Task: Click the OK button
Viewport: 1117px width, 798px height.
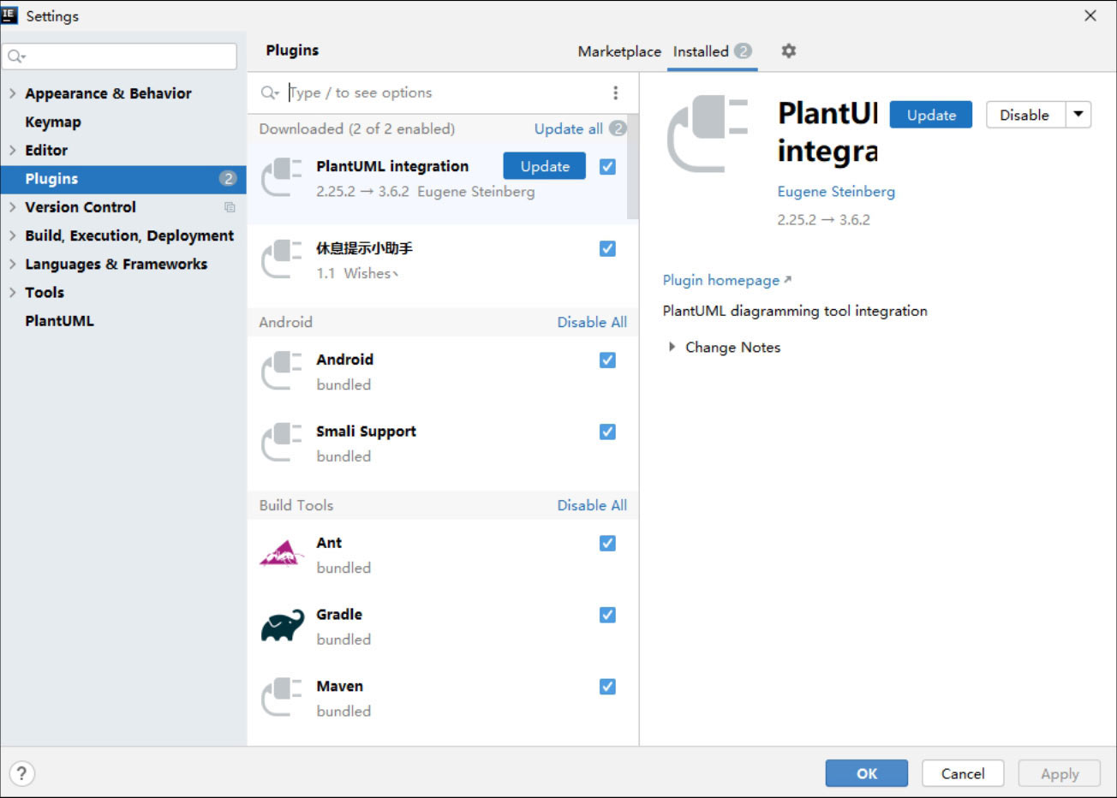Action: (x=867, y=773)
